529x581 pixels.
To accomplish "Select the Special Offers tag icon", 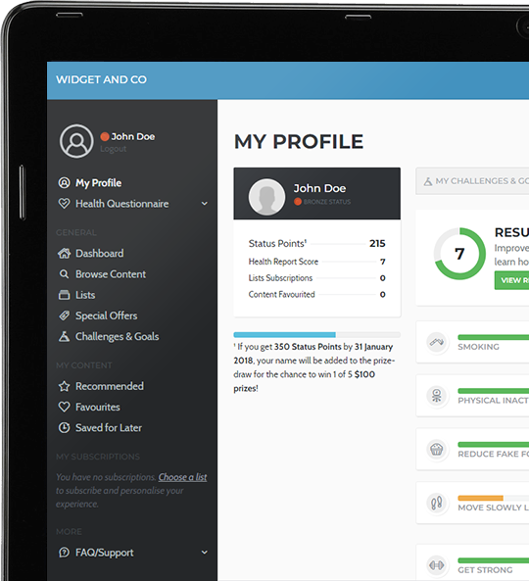I will [64, 315].
